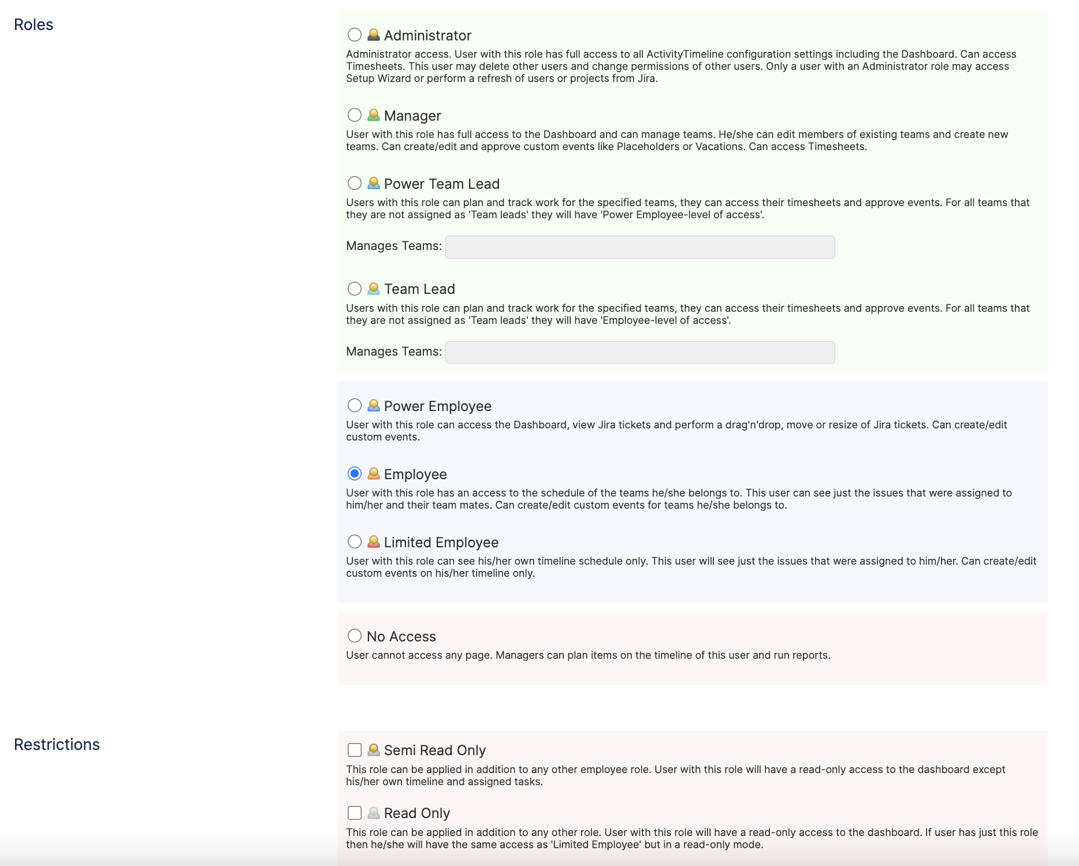Click the Administrator role user icon

(x=374, y=35)
